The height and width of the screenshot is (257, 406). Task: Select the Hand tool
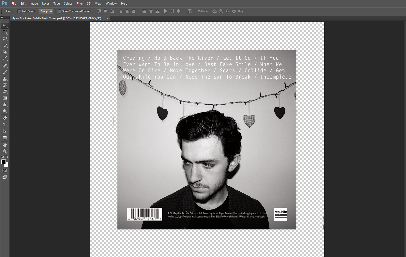click(x=5, y=145)
